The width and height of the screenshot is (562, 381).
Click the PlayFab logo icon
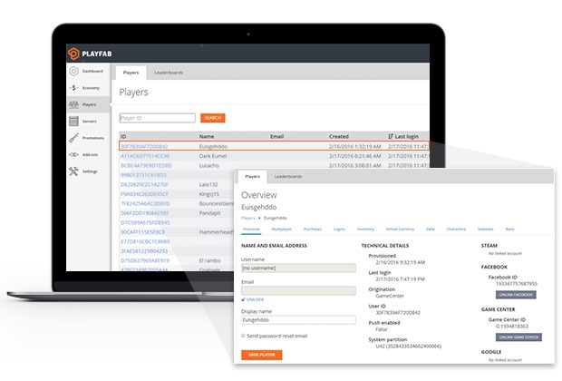73,54
